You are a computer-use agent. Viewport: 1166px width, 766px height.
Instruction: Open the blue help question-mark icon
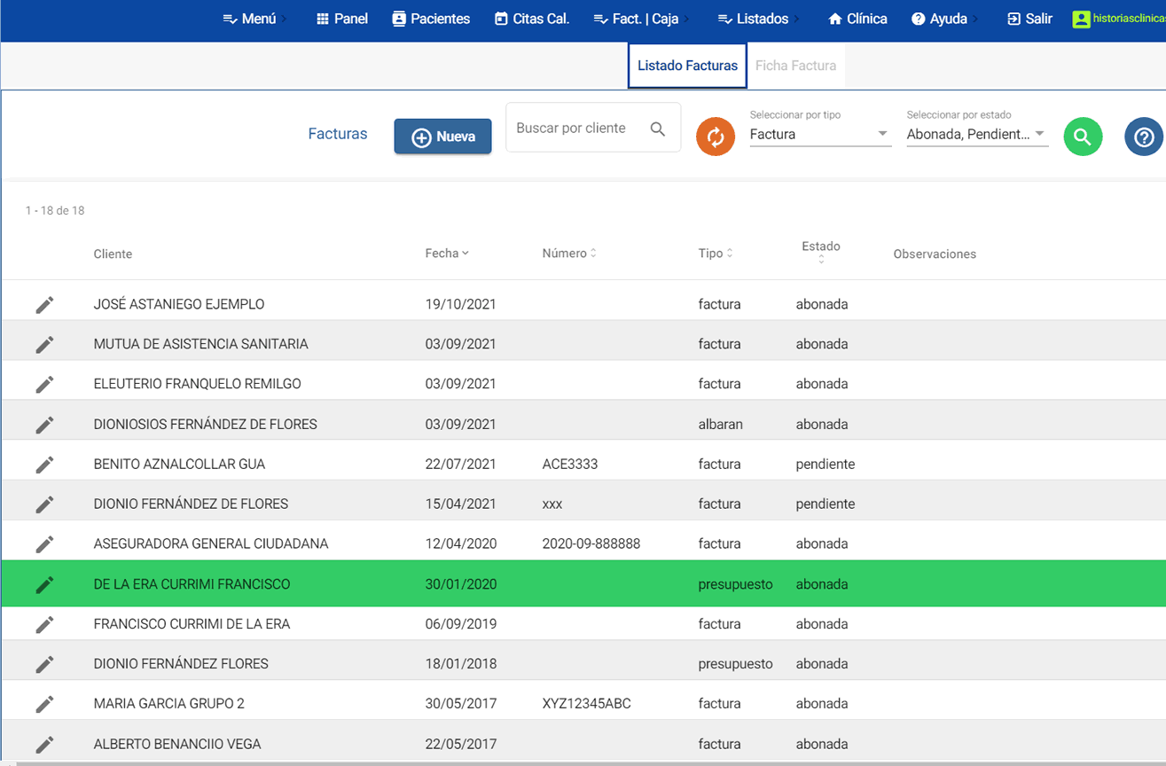pos(1143,137)
